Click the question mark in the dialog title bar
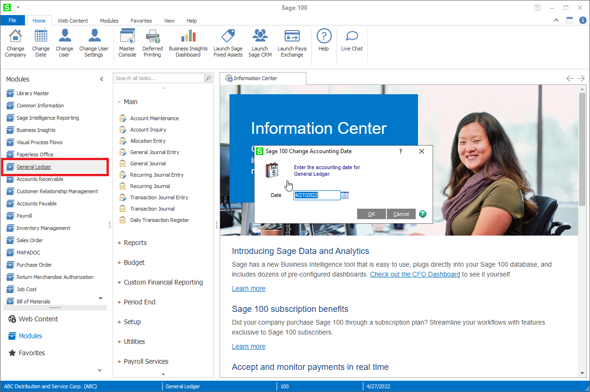Viewport: 590px width, 392px height. [401, 151]
